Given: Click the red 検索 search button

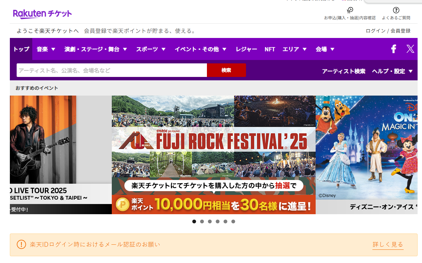Looking at the screenshot, I should pos(226,70).
